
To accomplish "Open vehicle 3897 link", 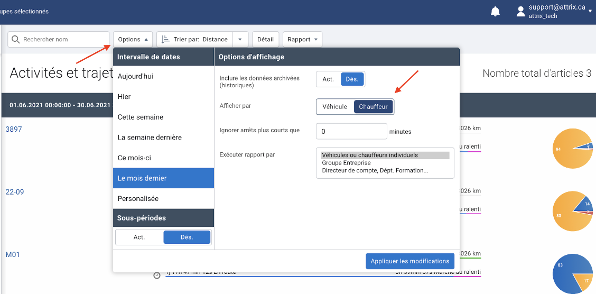I will click(14, 130).
